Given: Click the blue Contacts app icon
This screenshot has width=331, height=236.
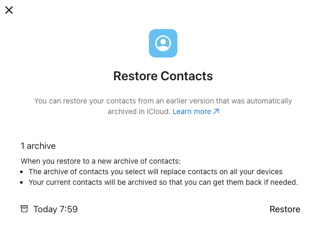Looking at the screenshot, I should click(163, 43).
